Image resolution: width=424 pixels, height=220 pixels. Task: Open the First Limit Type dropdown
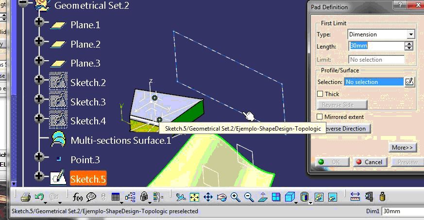click(x=411, y=34)
